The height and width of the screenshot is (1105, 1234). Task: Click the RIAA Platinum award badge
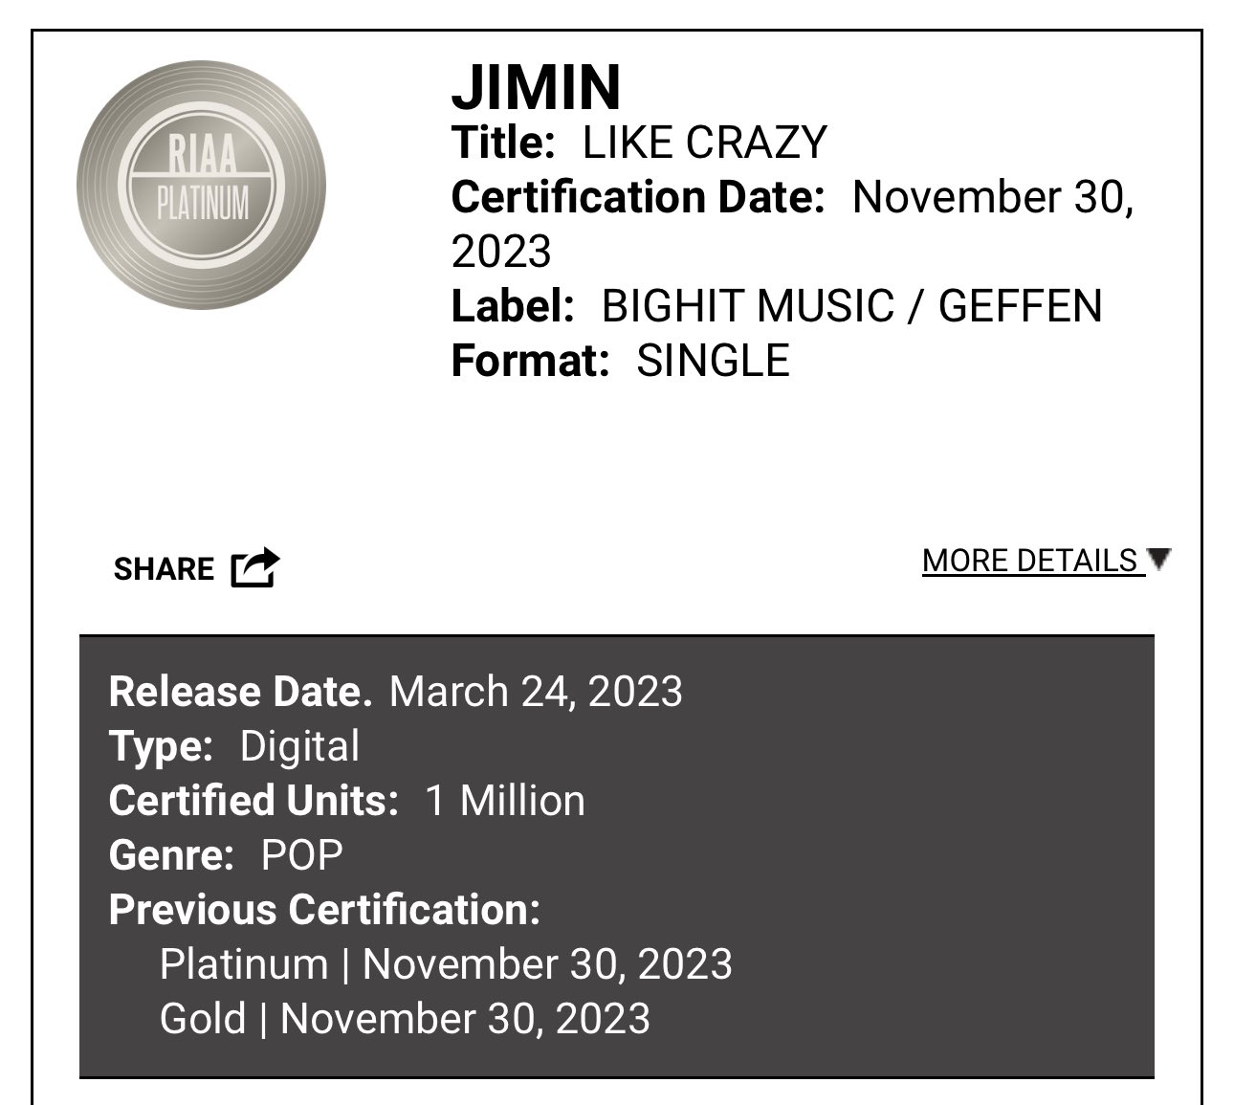(201, 185)
